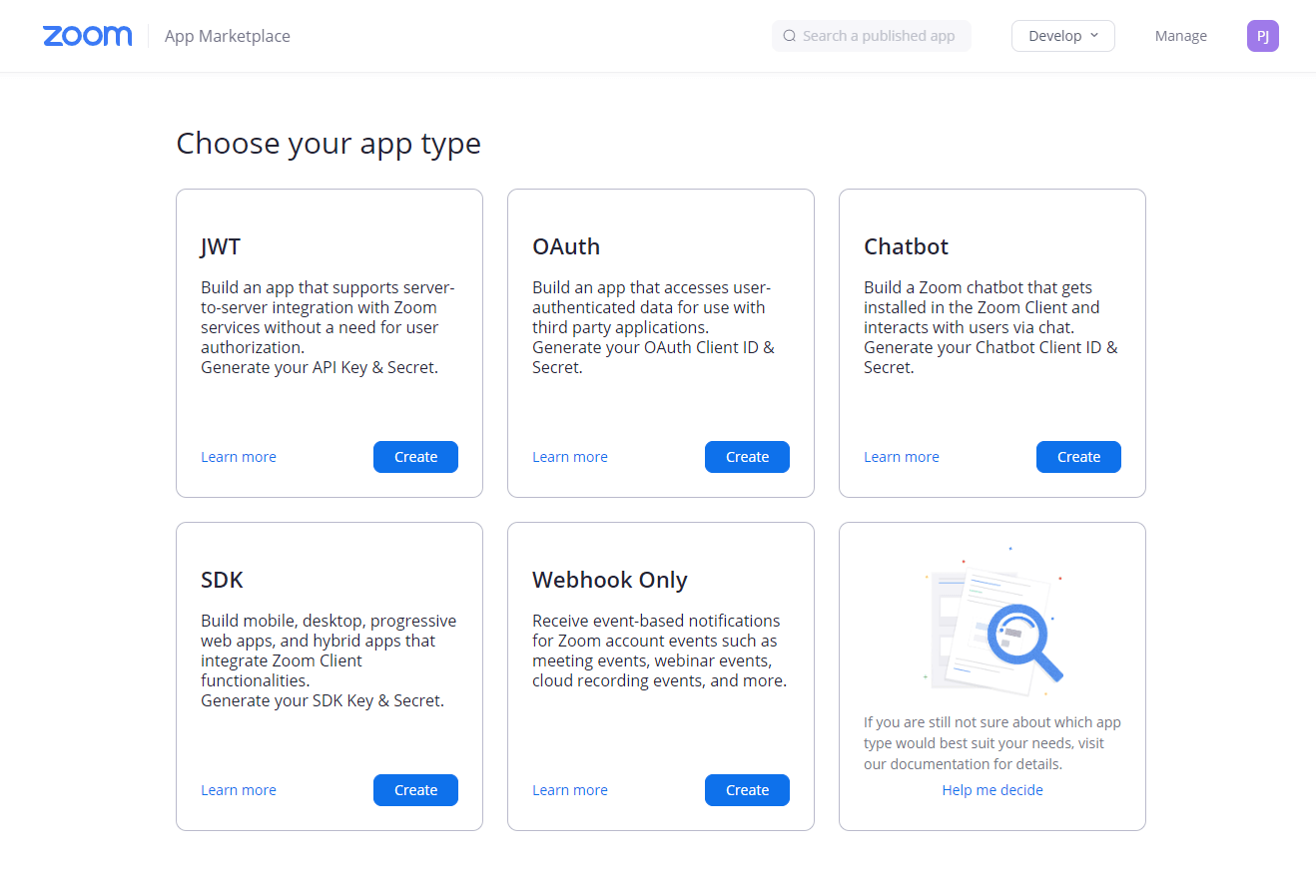Viewport: 1316px width, 872px height.
Task: Open Learn more for OAuth
Action: pos(570,457)
